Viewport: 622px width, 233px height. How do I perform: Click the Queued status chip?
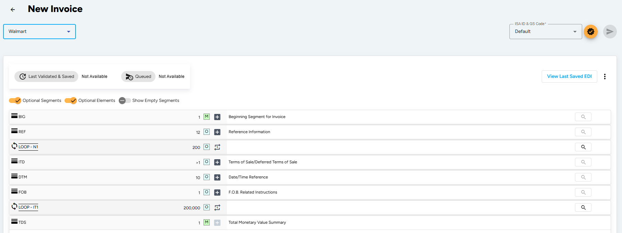pyautogui.click(x=138, y=77)
